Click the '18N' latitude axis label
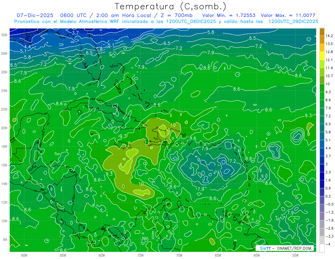The width and height of the screenshot is (335, 259). click(4, 146)
